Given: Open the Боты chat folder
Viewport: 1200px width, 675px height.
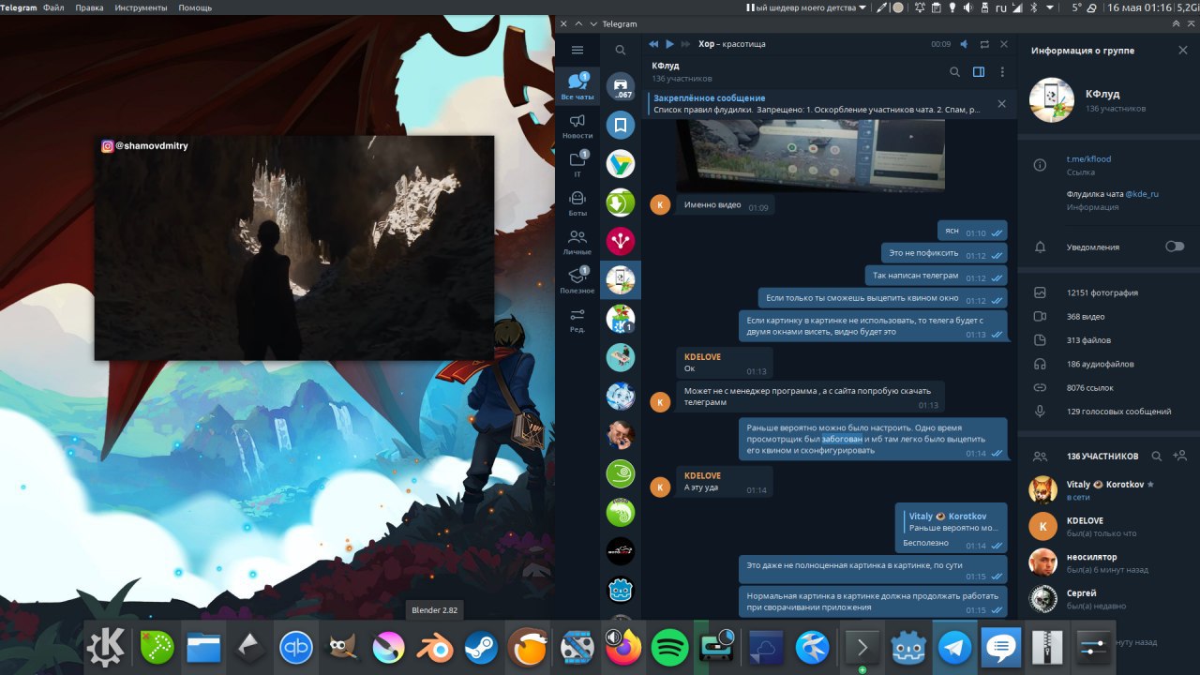Looking at the screenshot, I should [577, 203].
